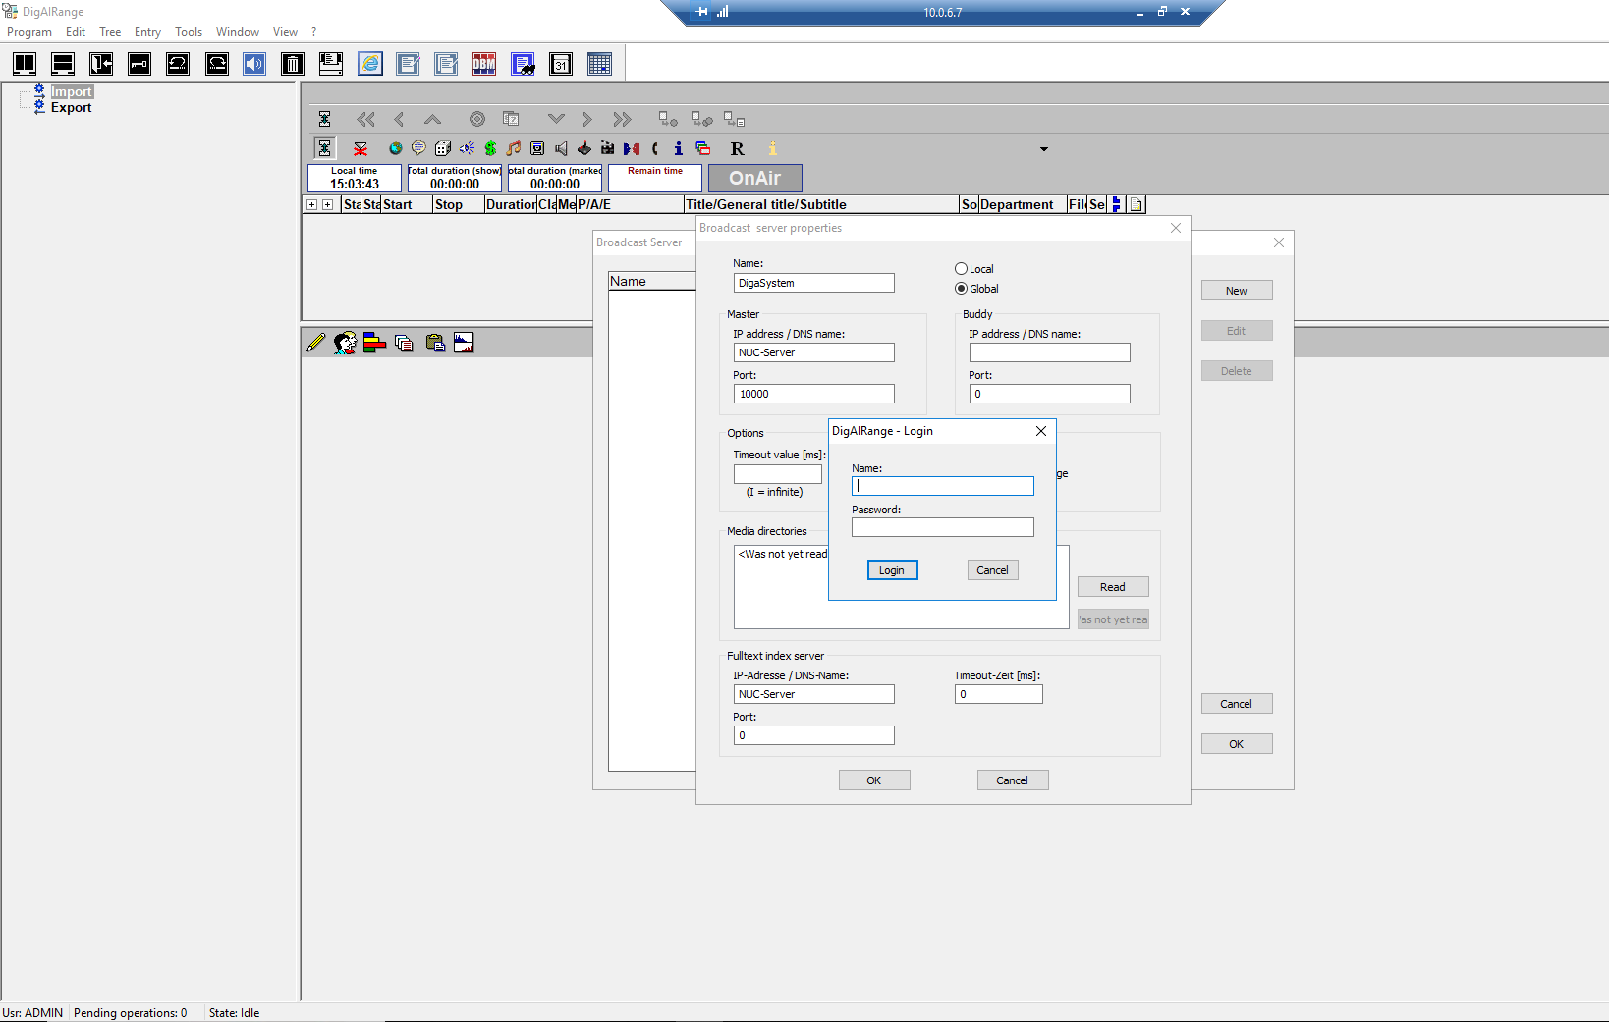Click the yellow pencil edit icon
This screenshot has height=1022, width=1609.
click(x=315, y=343)
